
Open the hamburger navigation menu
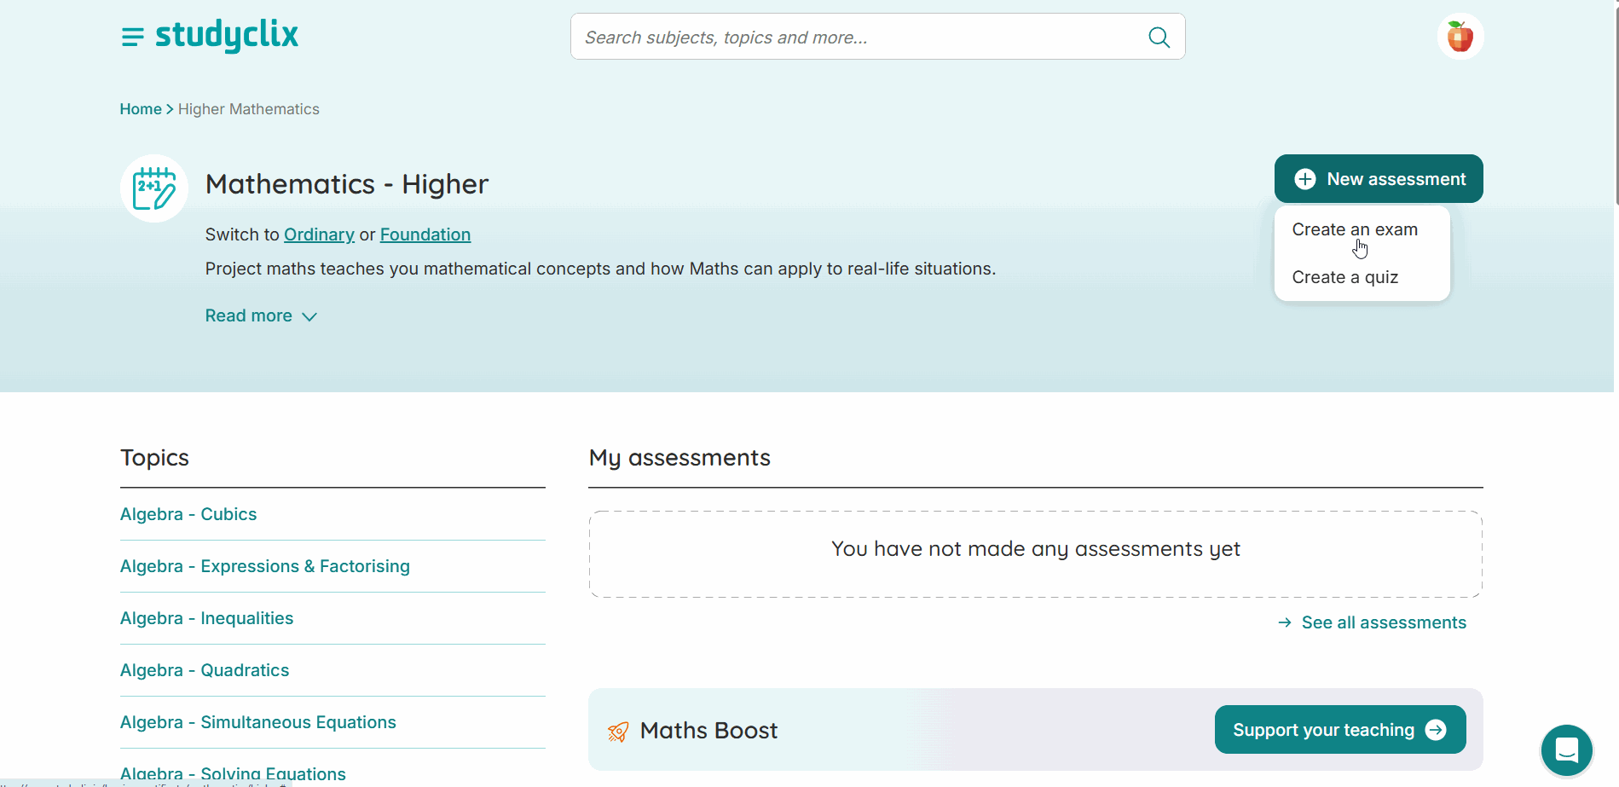tap(133, 36)
